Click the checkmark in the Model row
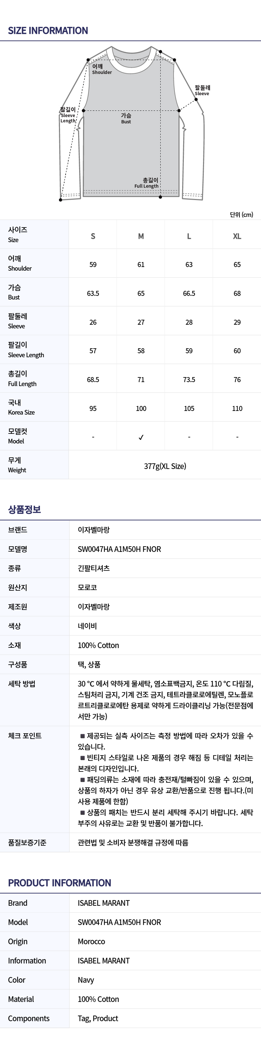261x1050 pixels. pyautogui.click(x=141, y=437)
